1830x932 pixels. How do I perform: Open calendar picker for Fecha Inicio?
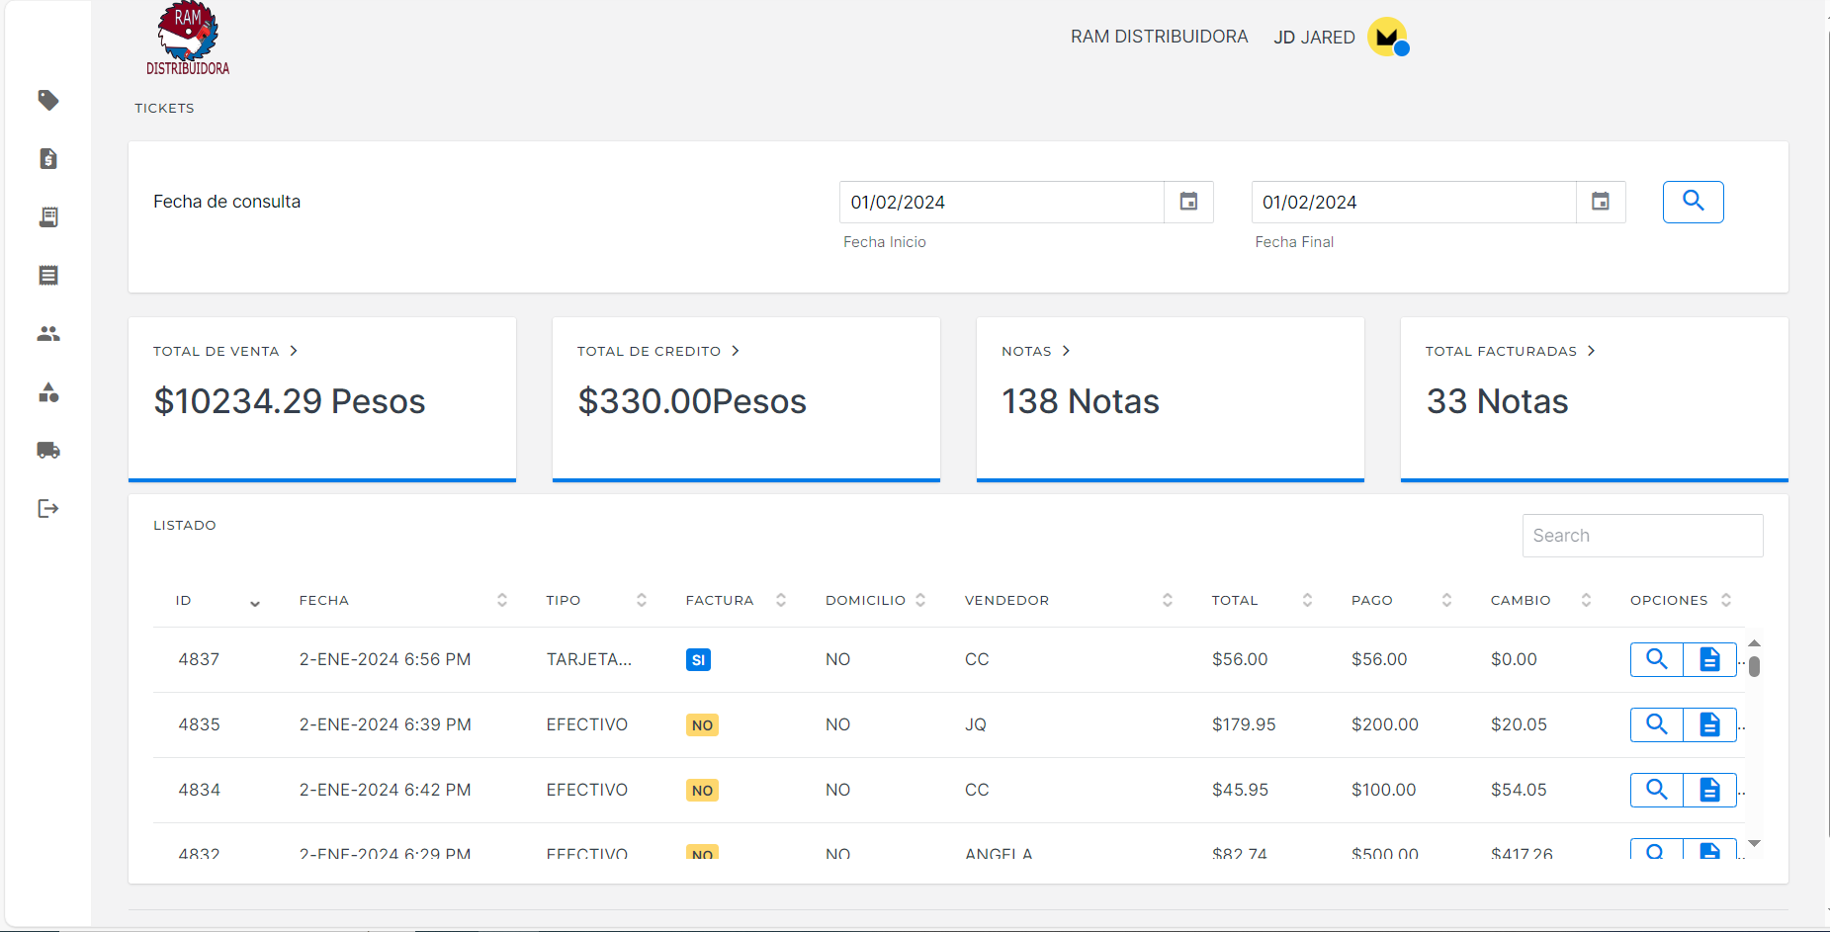(1188, 202)
